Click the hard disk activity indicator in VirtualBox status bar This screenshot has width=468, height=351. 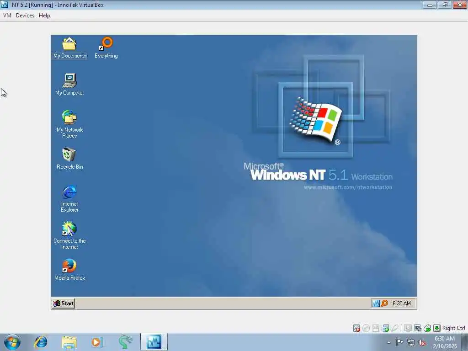click(x=356, y=328)
